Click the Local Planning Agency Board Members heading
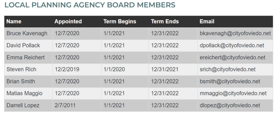Image resolution: width=275 pixels, height=123 pixels. pyautogui.click(x=90, y=5)
